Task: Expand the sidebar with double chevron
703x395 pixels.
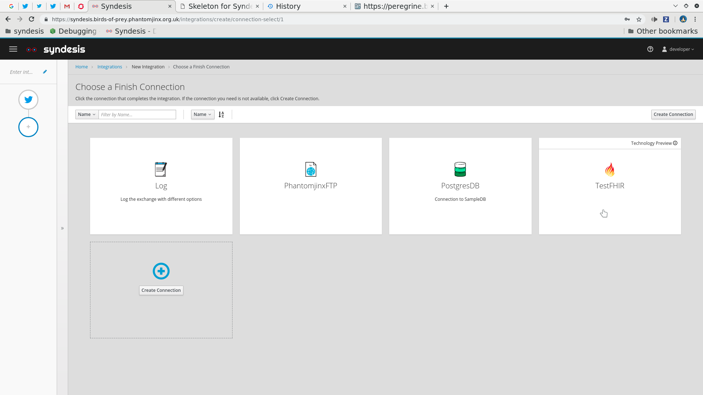Action: (62, 228)
